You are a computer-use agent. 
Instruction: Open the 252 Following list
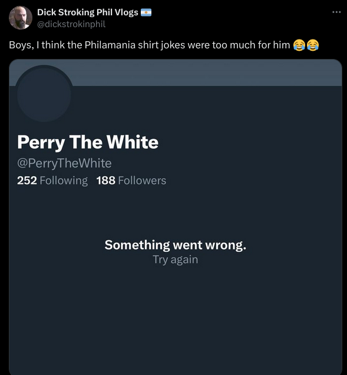[x=52, y=180]
